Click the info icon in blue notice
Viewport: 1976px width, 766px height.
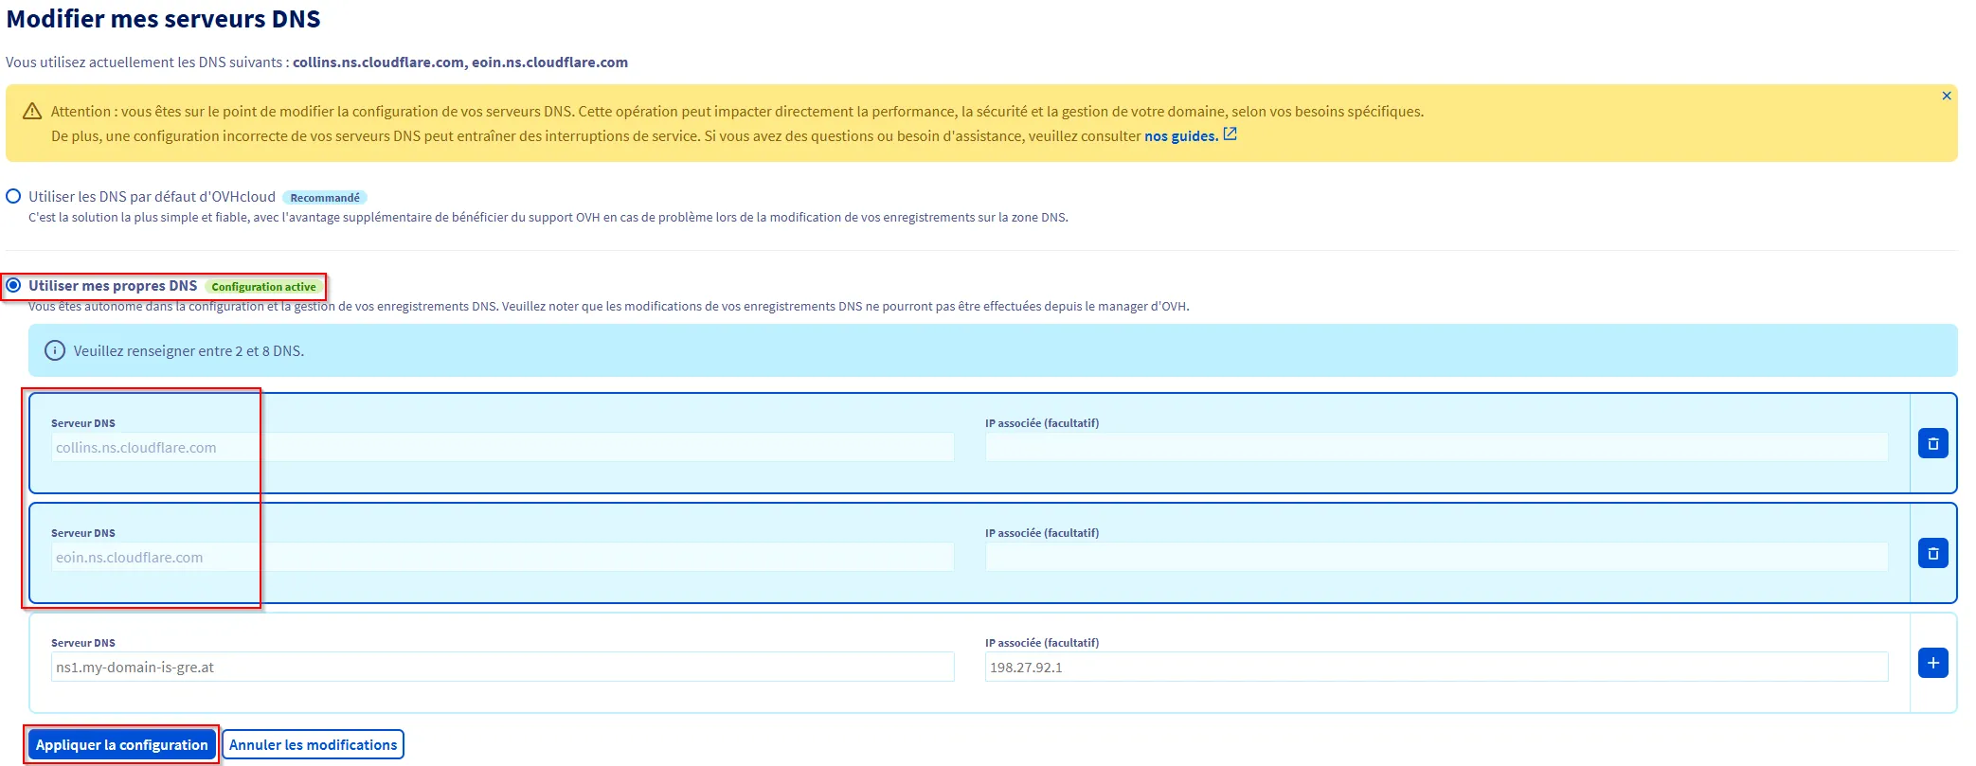[x=56, y=351]
